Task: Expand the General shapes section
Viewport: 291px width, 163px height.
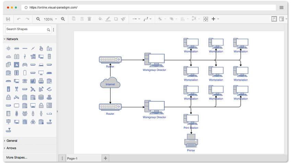Action: tap(30, 141)
